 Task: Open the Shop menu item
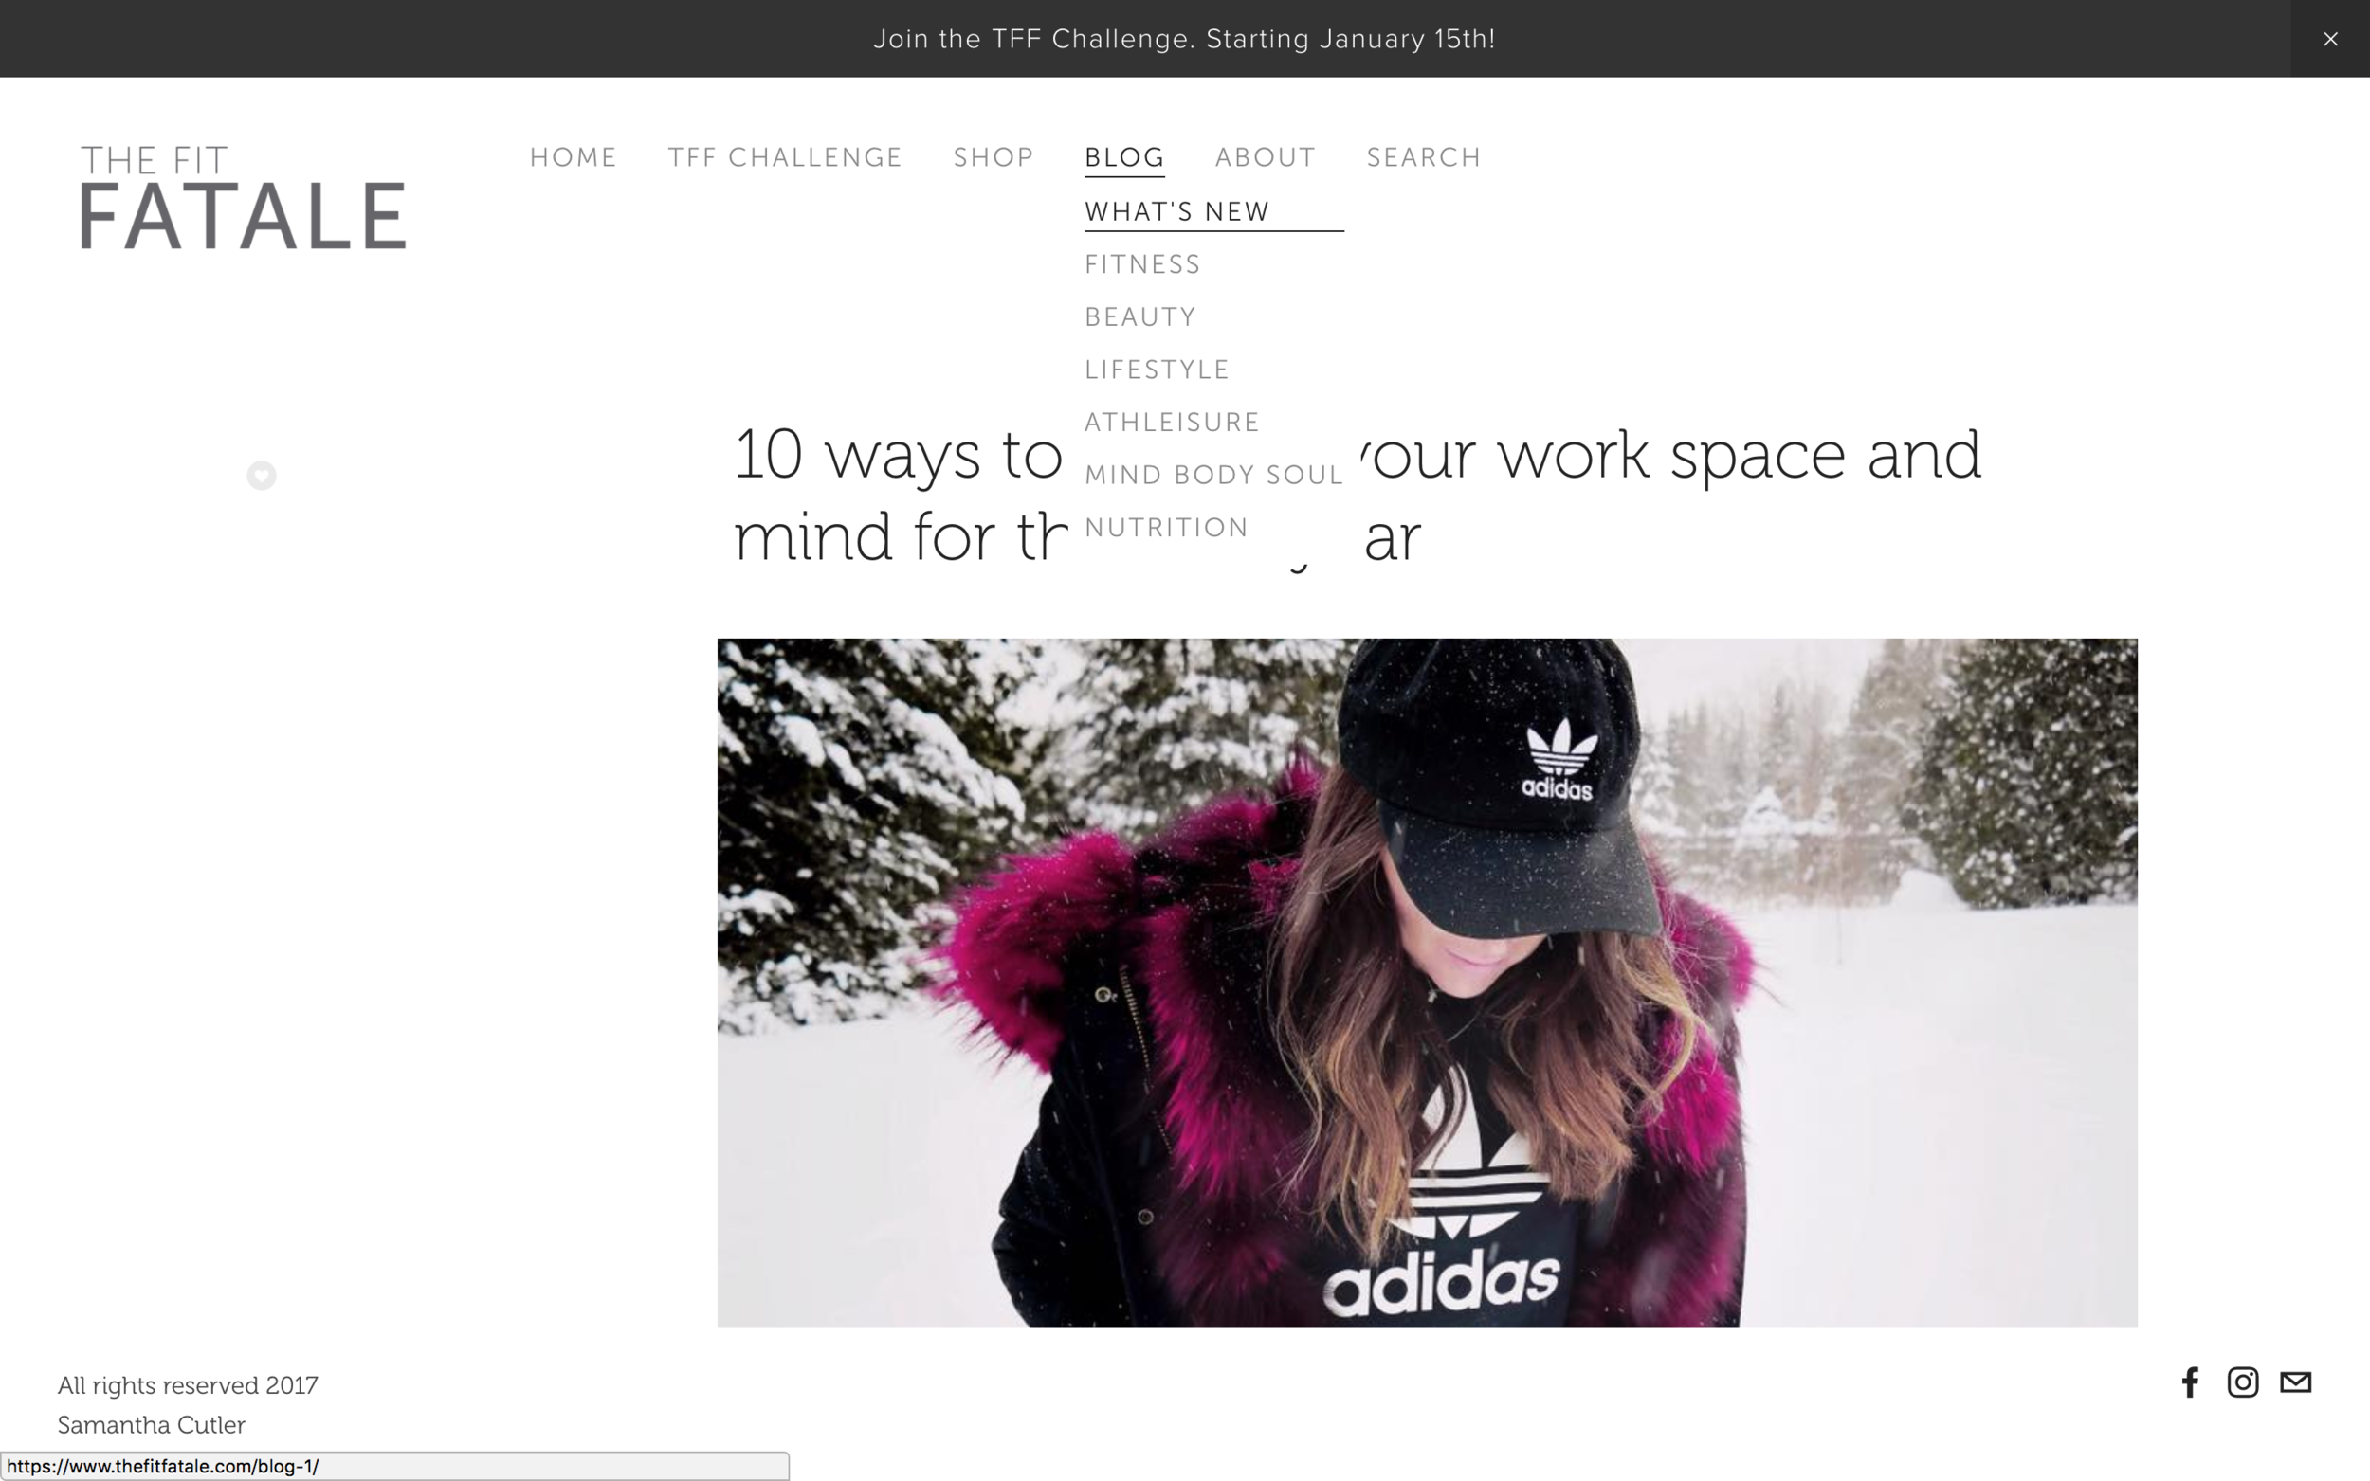[x=994, y=157]
